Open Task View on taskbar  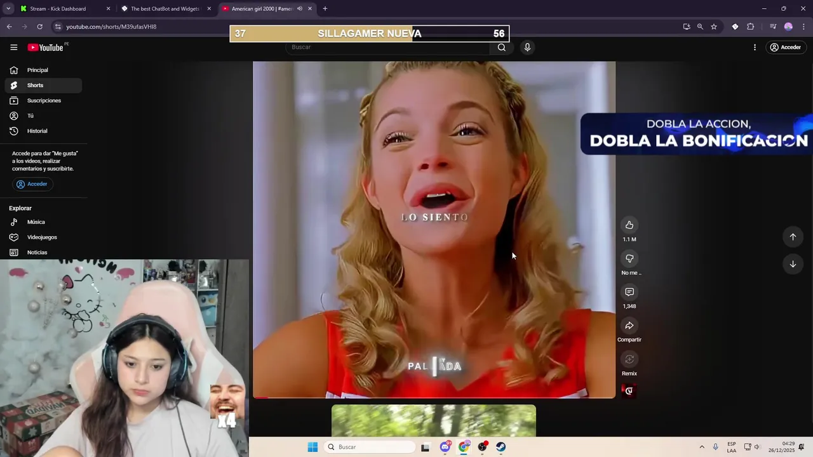(425, 447)
